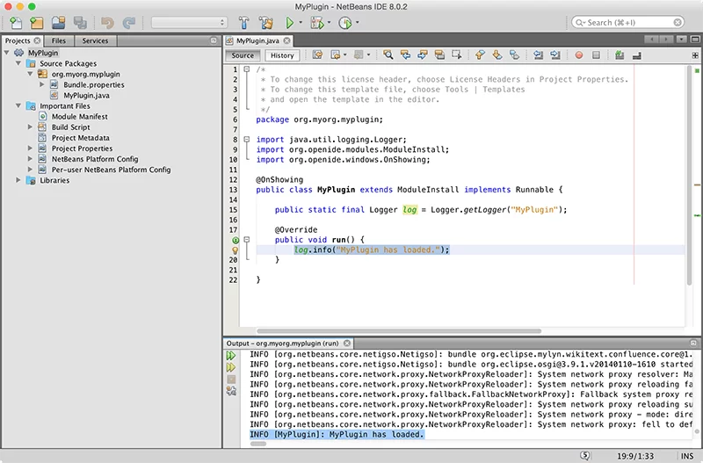Viewport: 703px width, 463px height.
Task: Switch editor to Source view
Action: point(243,55)
